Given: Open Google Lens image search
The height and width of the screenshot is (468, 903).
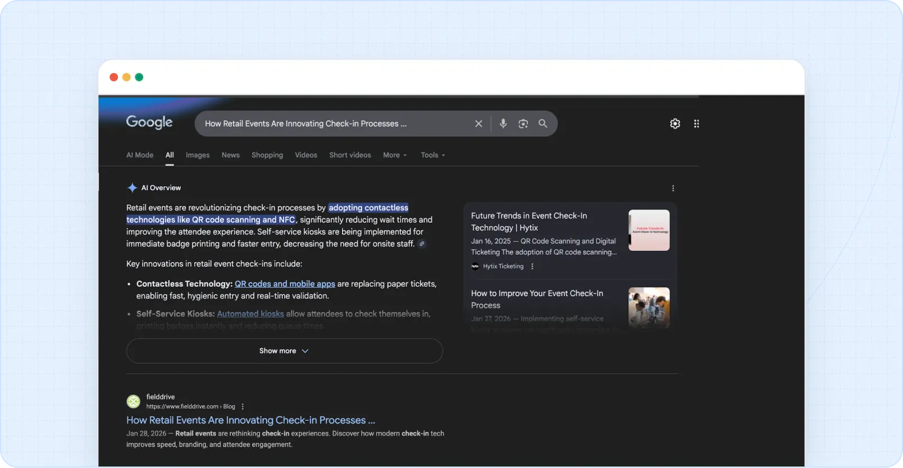Looking at the screenshot, I should tap(523, 123).
